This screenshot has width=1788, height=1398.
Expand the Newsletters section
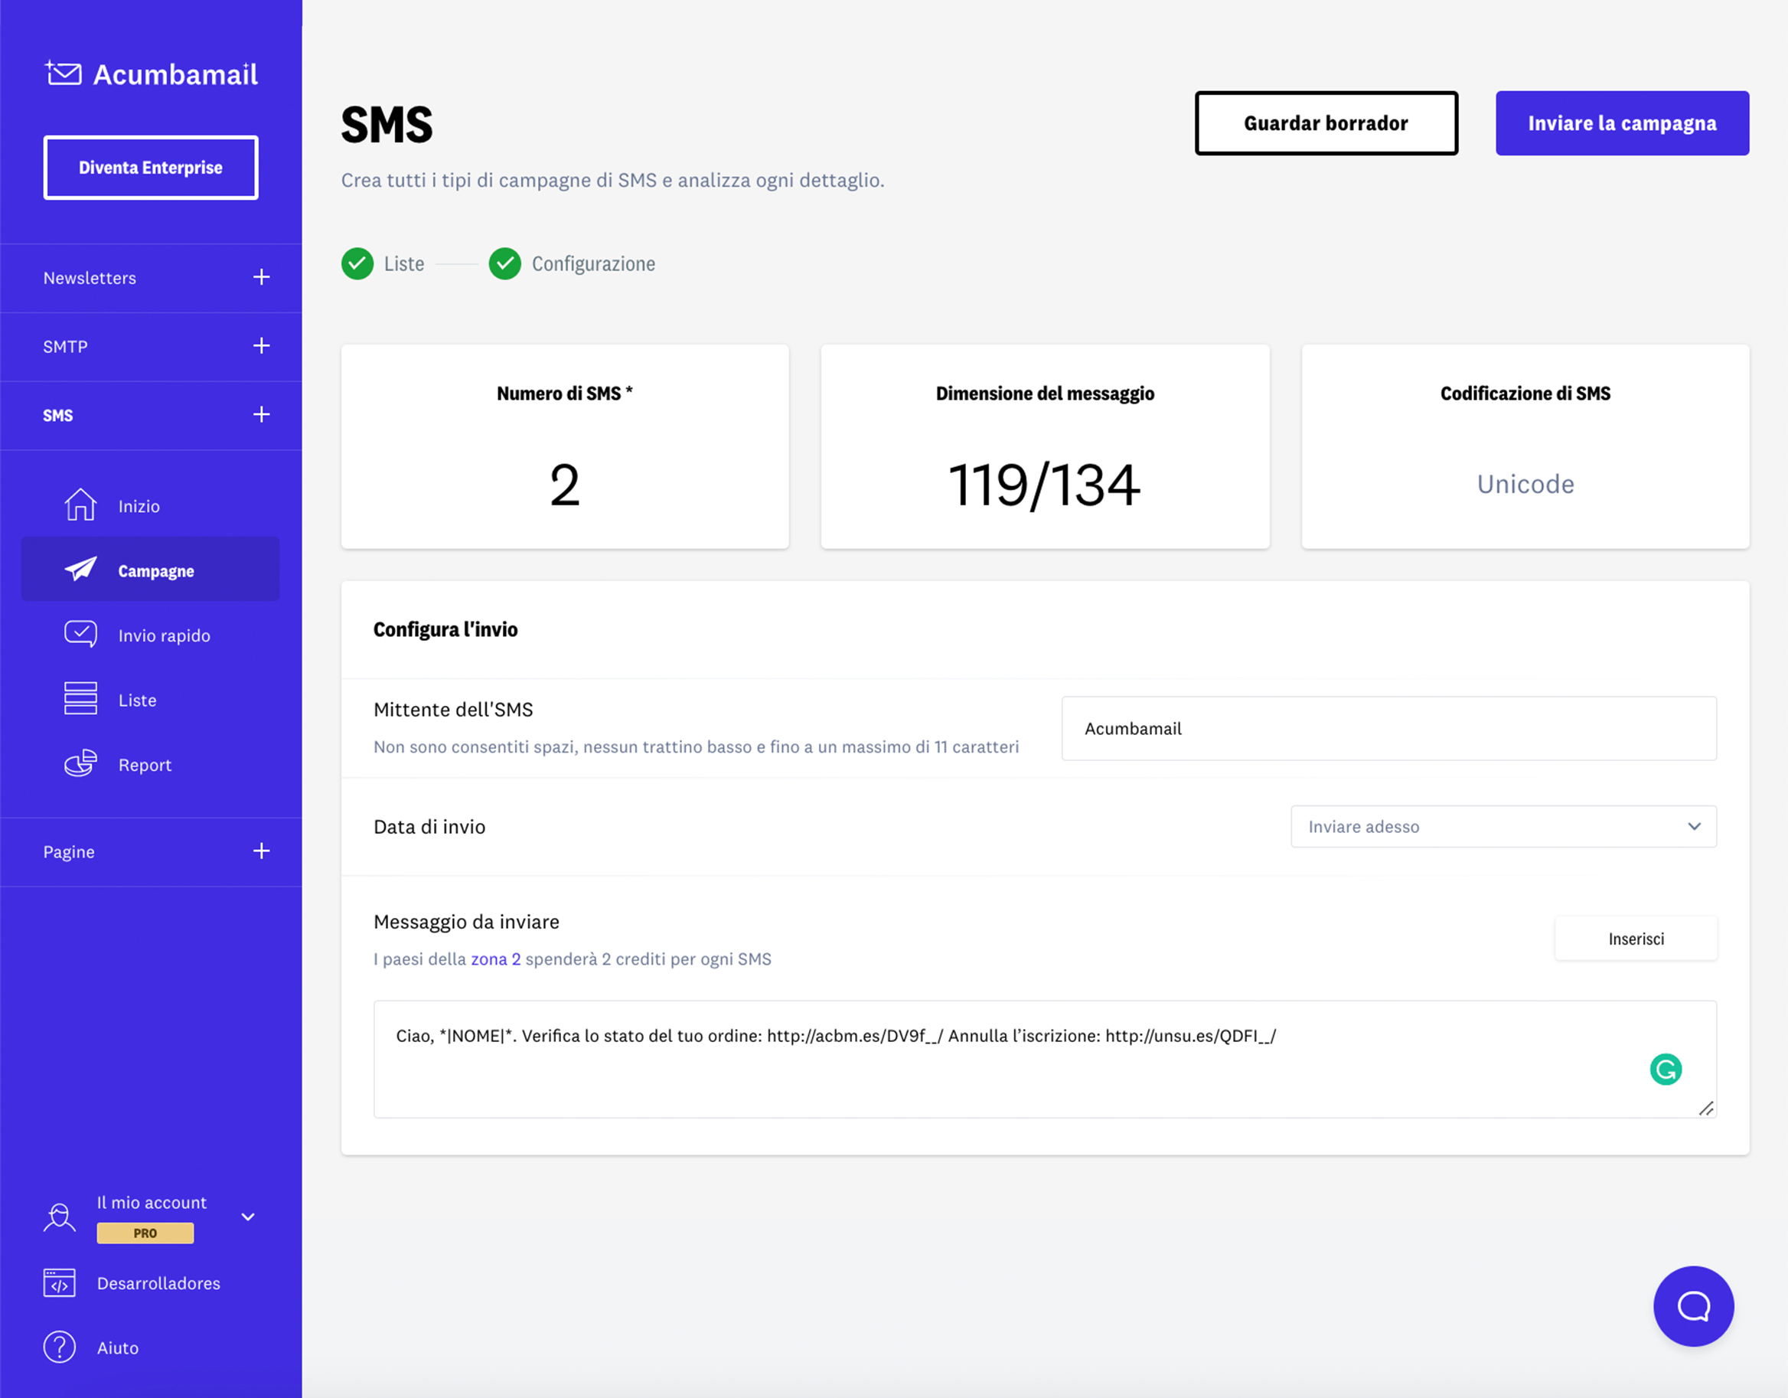tap(261, 277)
